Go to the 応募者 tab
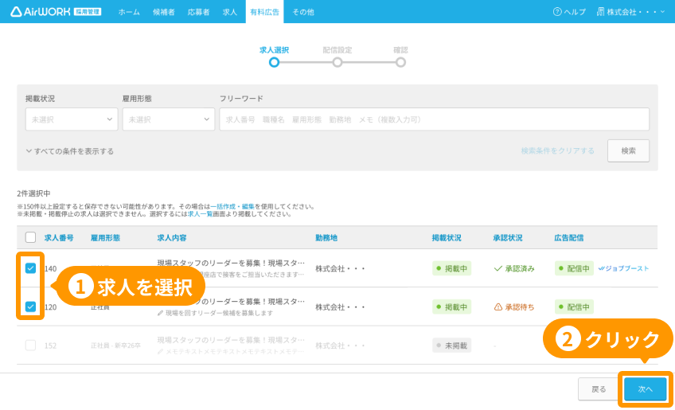 coord(199,12)
